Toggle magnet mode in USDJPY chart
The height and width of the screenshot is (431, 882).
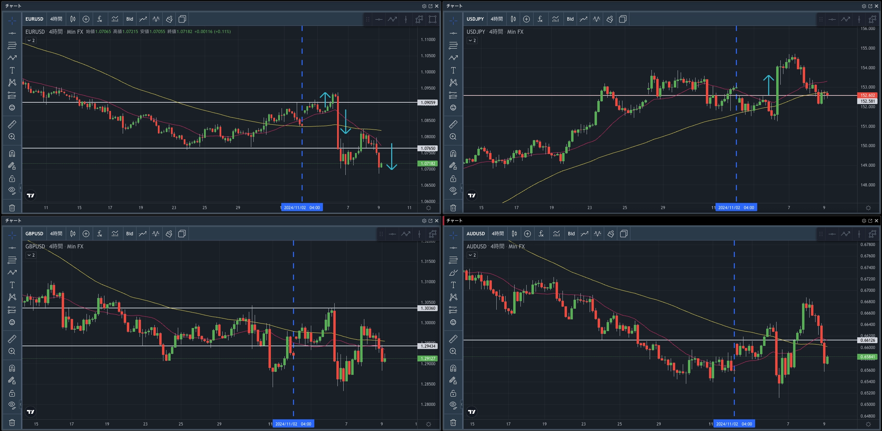453,153
